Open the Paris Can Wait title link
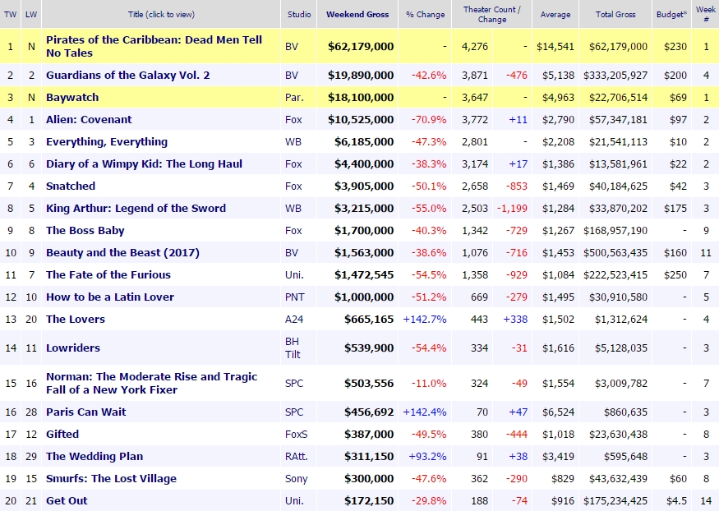The width and height of the screenshot is (719, 511). pyautogui.click(x=85, y=412)
